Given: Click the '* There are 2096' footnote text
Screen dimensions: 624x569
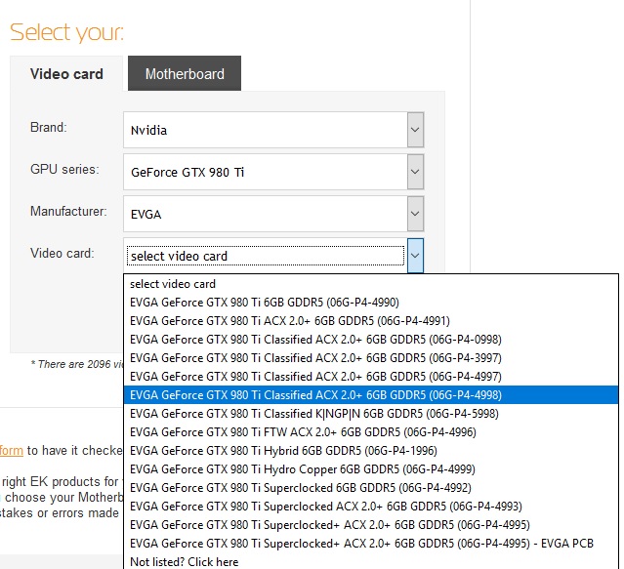Looking at the screenshot, I should coord(77,364).
